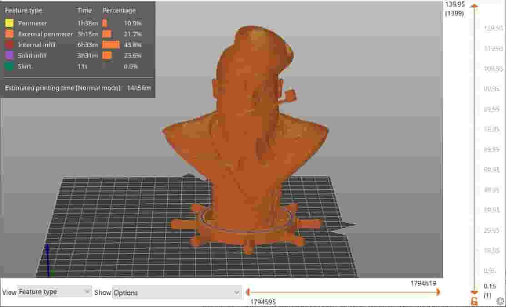The width and height of the screenshot is (506, 307).
Task: Click the orange down arrow below the layer slider
Action: (x=475, y=292)
